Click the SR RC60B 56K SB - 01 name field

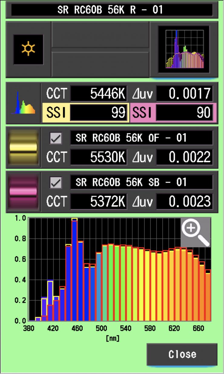point(141,182)
